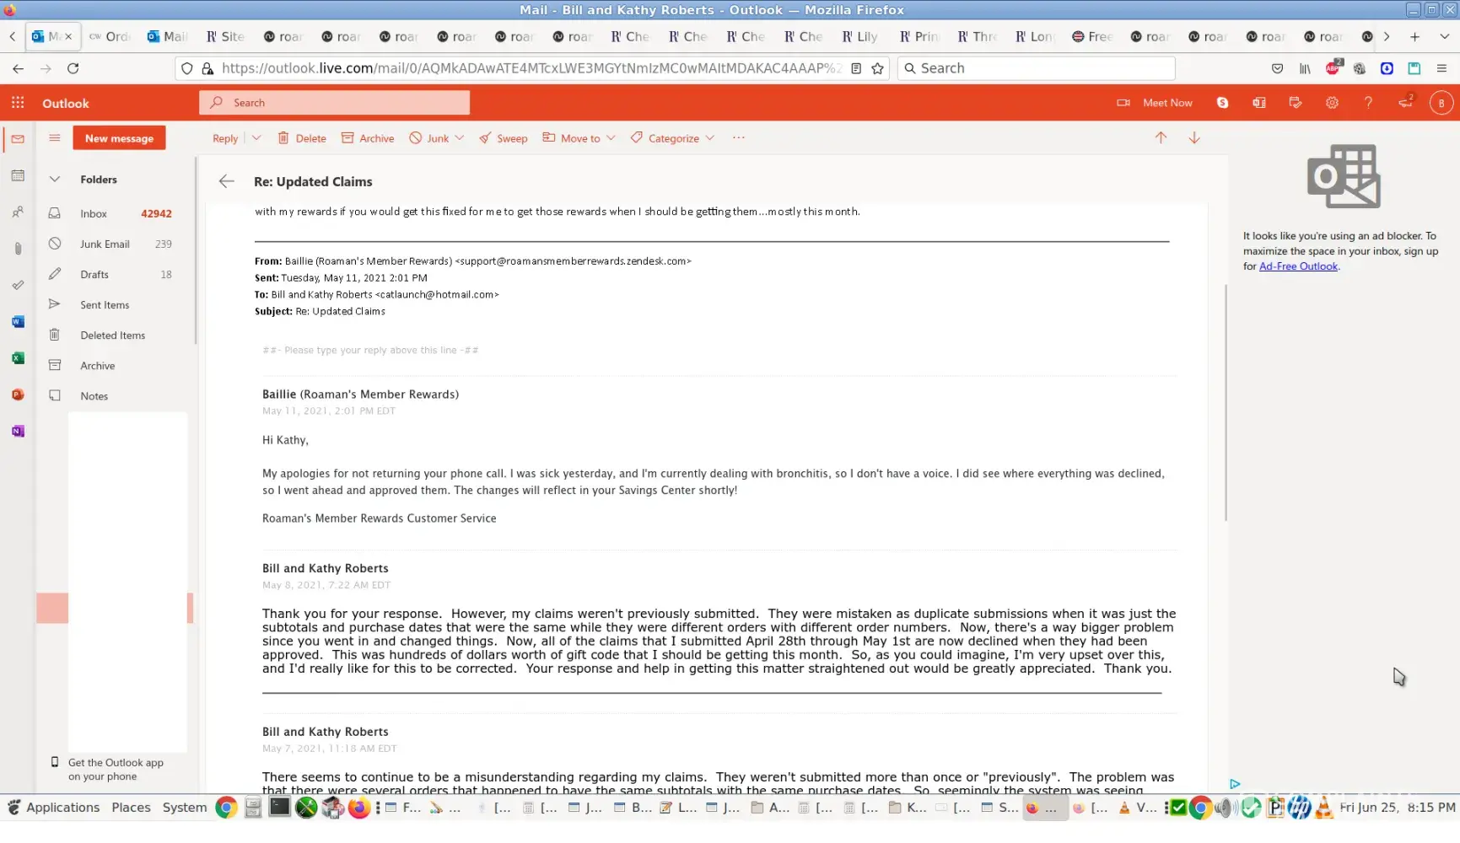The width and height of the screenshot is (1460, 843).
Task: Reload the current page
Action: point(73,68)
